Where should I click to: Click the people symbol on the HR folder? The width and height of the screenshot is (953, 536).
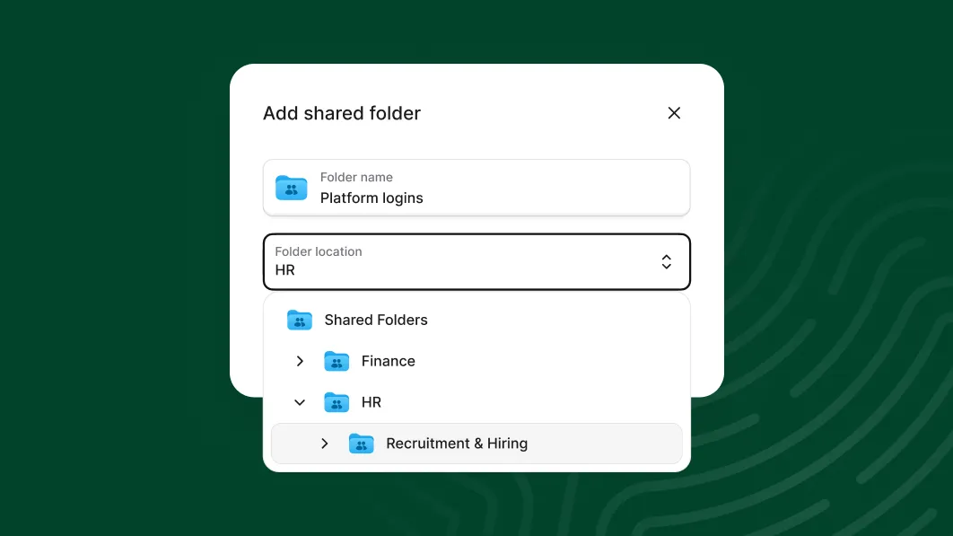338,403
